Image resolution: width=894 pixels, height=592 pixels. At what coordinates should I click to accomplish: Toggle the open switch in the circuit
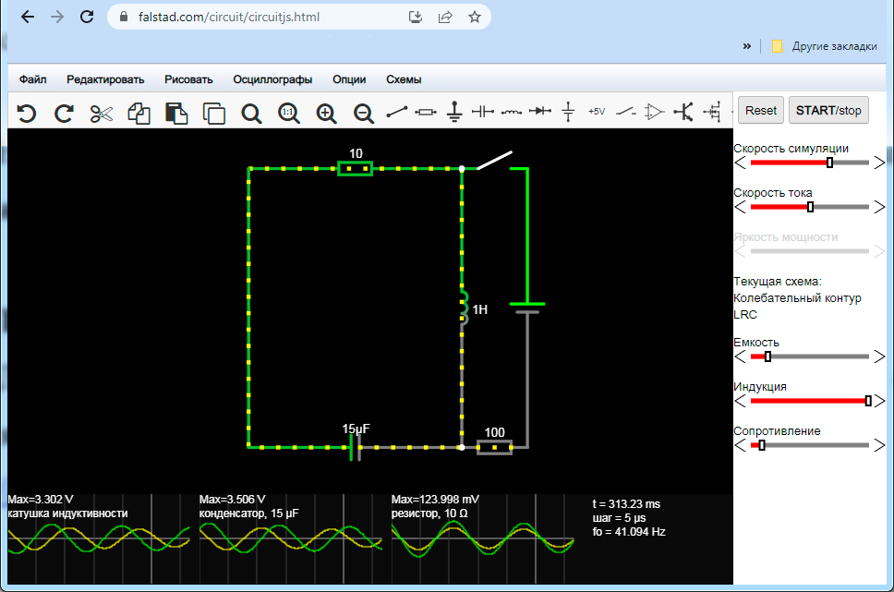click(x=494, y=161)
